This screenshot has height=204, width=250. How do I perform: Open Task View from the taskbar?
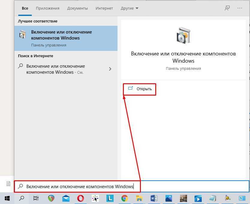coord(36,198)
